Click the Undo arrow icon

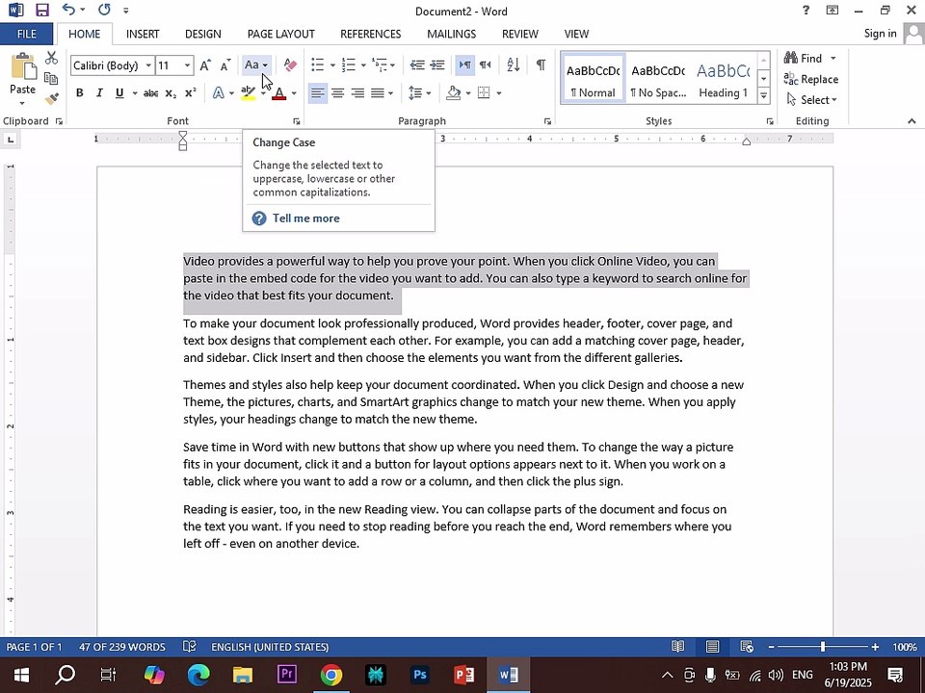pyautogui.click(x=68, y=10)
